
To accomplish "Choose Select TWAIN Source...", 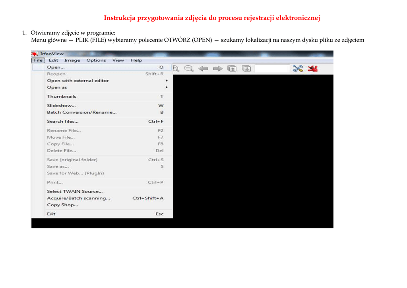I will coord(75,191).
